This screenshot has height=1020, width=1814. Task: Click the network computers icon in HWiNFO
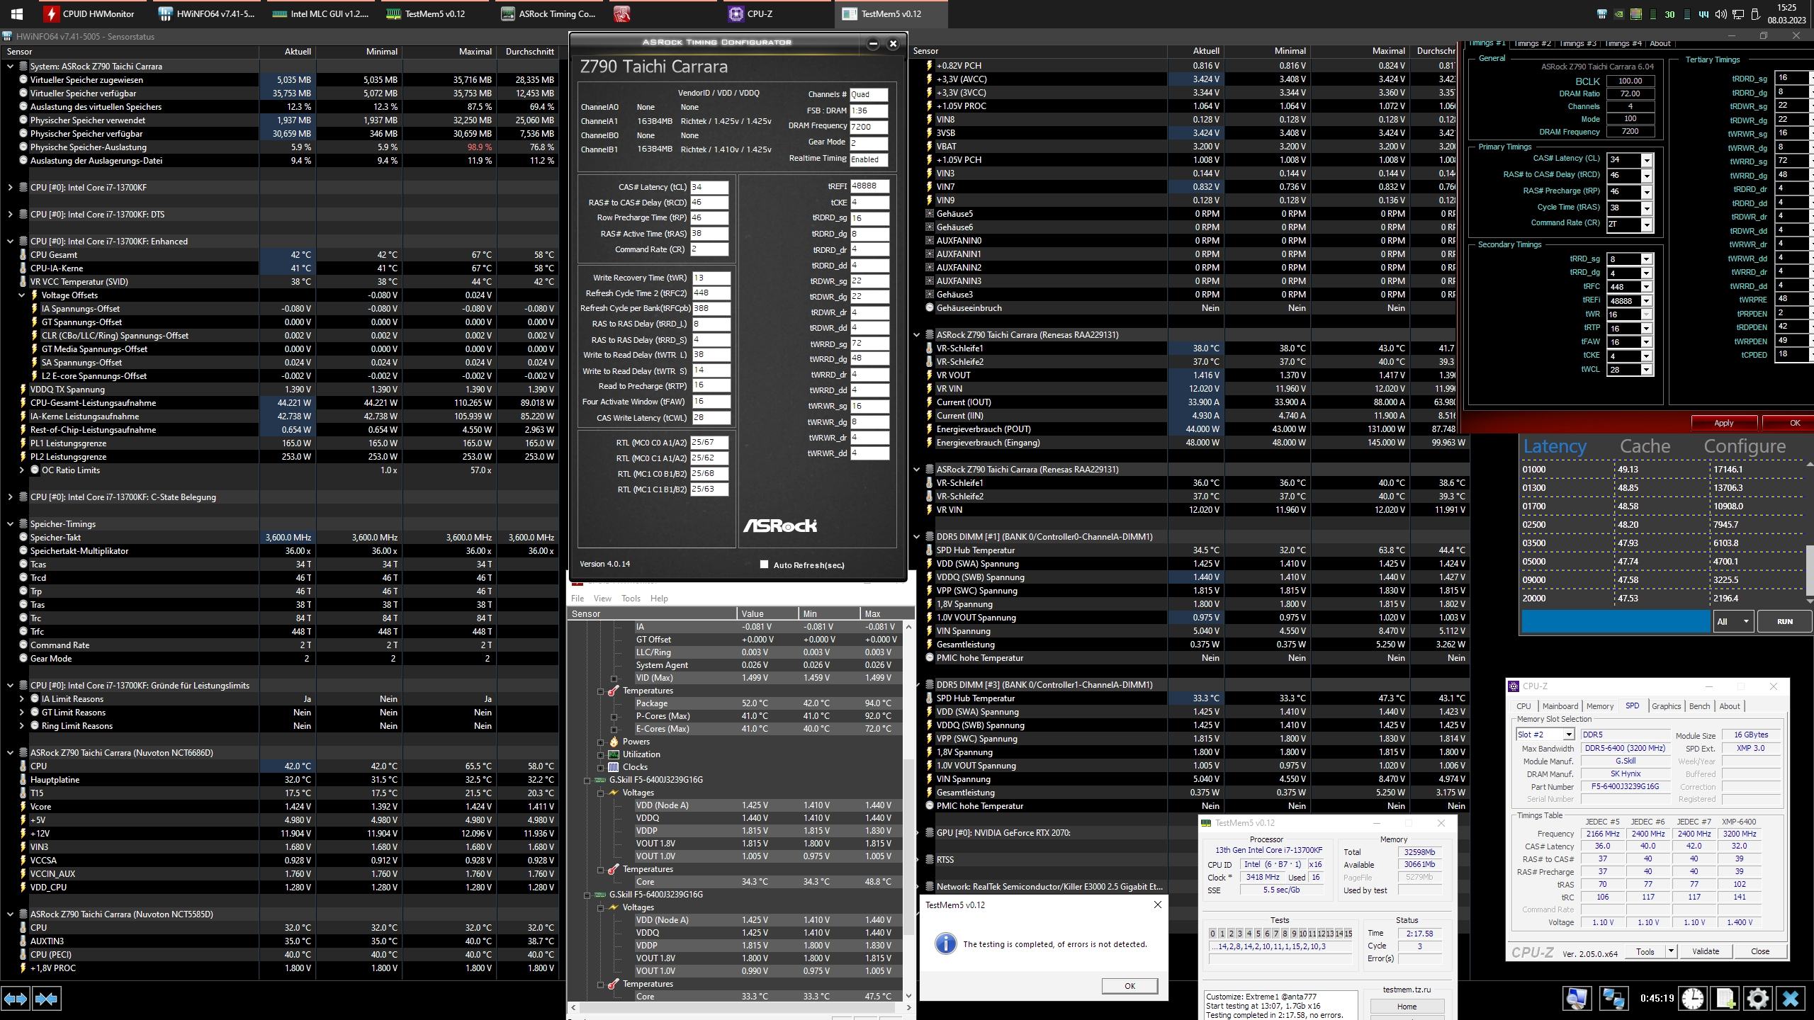coord(1613,999)
